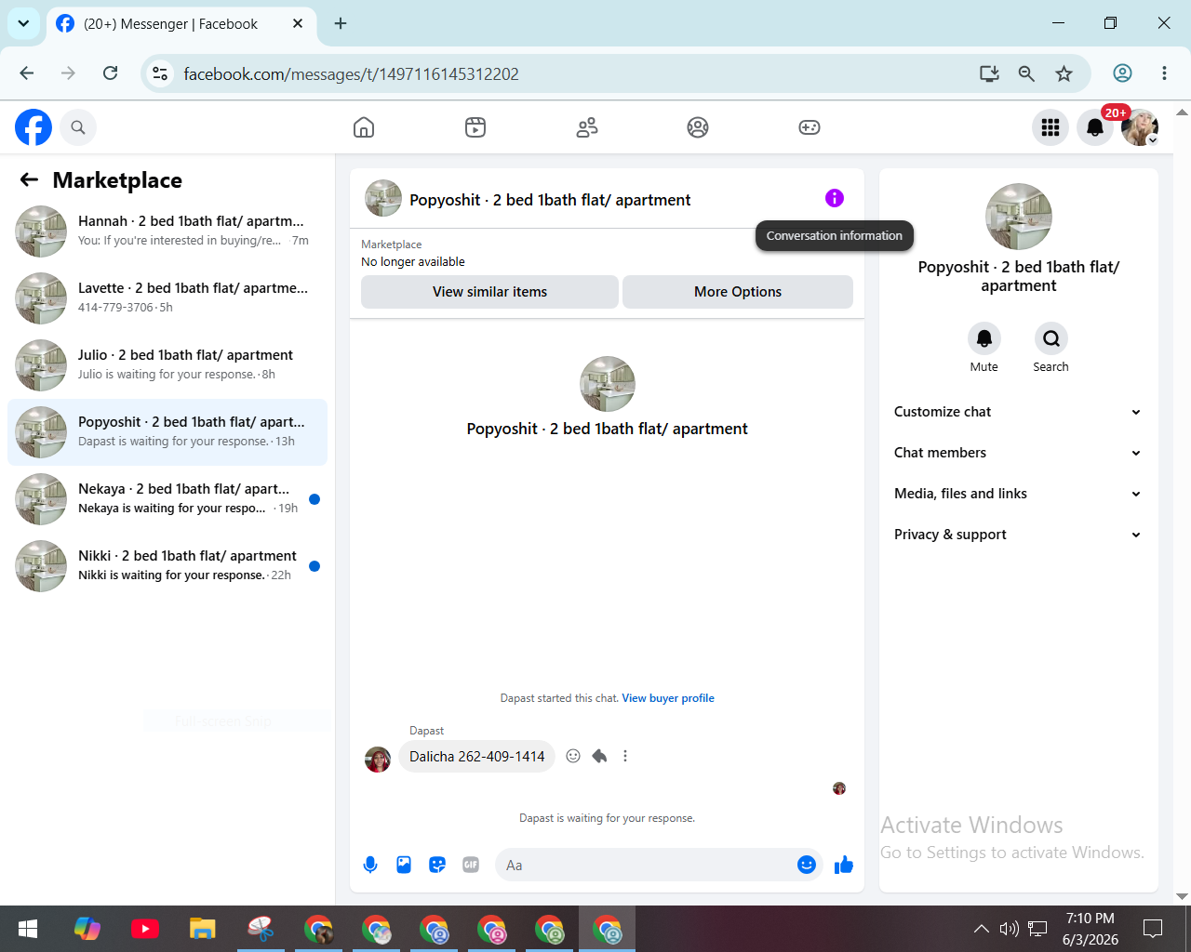
Task: Open the Hannah conversation
Action: 167,231
